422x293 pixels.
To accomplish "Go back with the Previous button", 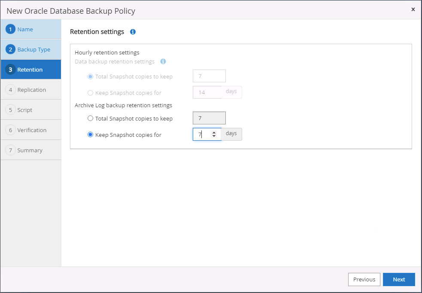I will coord(364,279).
